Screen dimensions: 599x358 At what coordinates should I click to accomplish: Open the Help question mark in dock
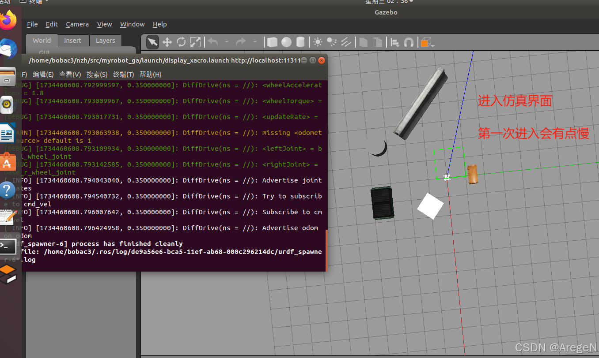[8, 190]
